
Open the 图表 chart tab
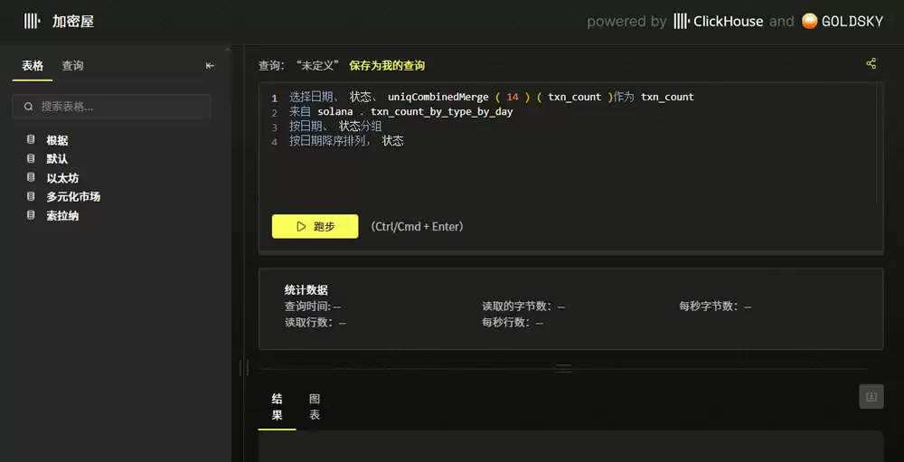point(315,407)
